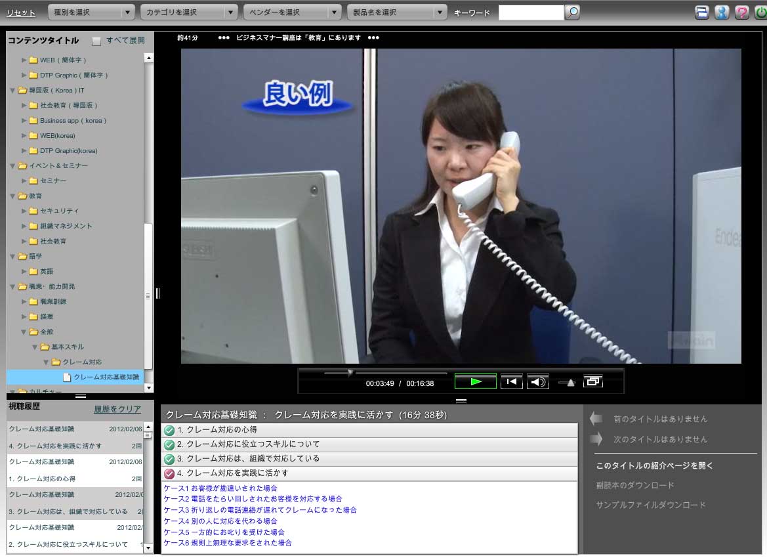Screen dimensions: 767x558
Task: Open ケース1 お客様が勘違いされた場合
Action: pos(220,488)
